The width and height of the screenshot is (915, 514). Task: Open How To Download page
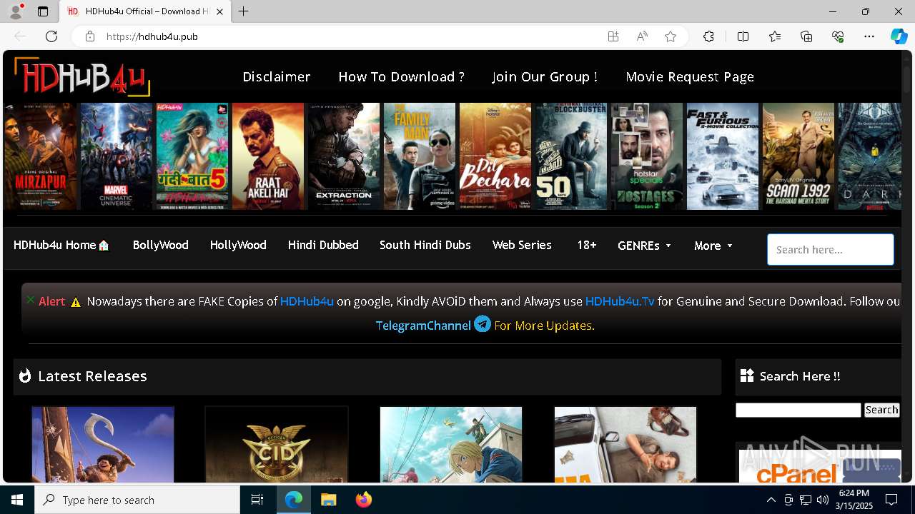pos(401,76)
